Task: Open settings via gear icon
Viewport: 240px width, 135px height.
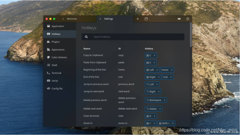Action: [x=188, y=19]
